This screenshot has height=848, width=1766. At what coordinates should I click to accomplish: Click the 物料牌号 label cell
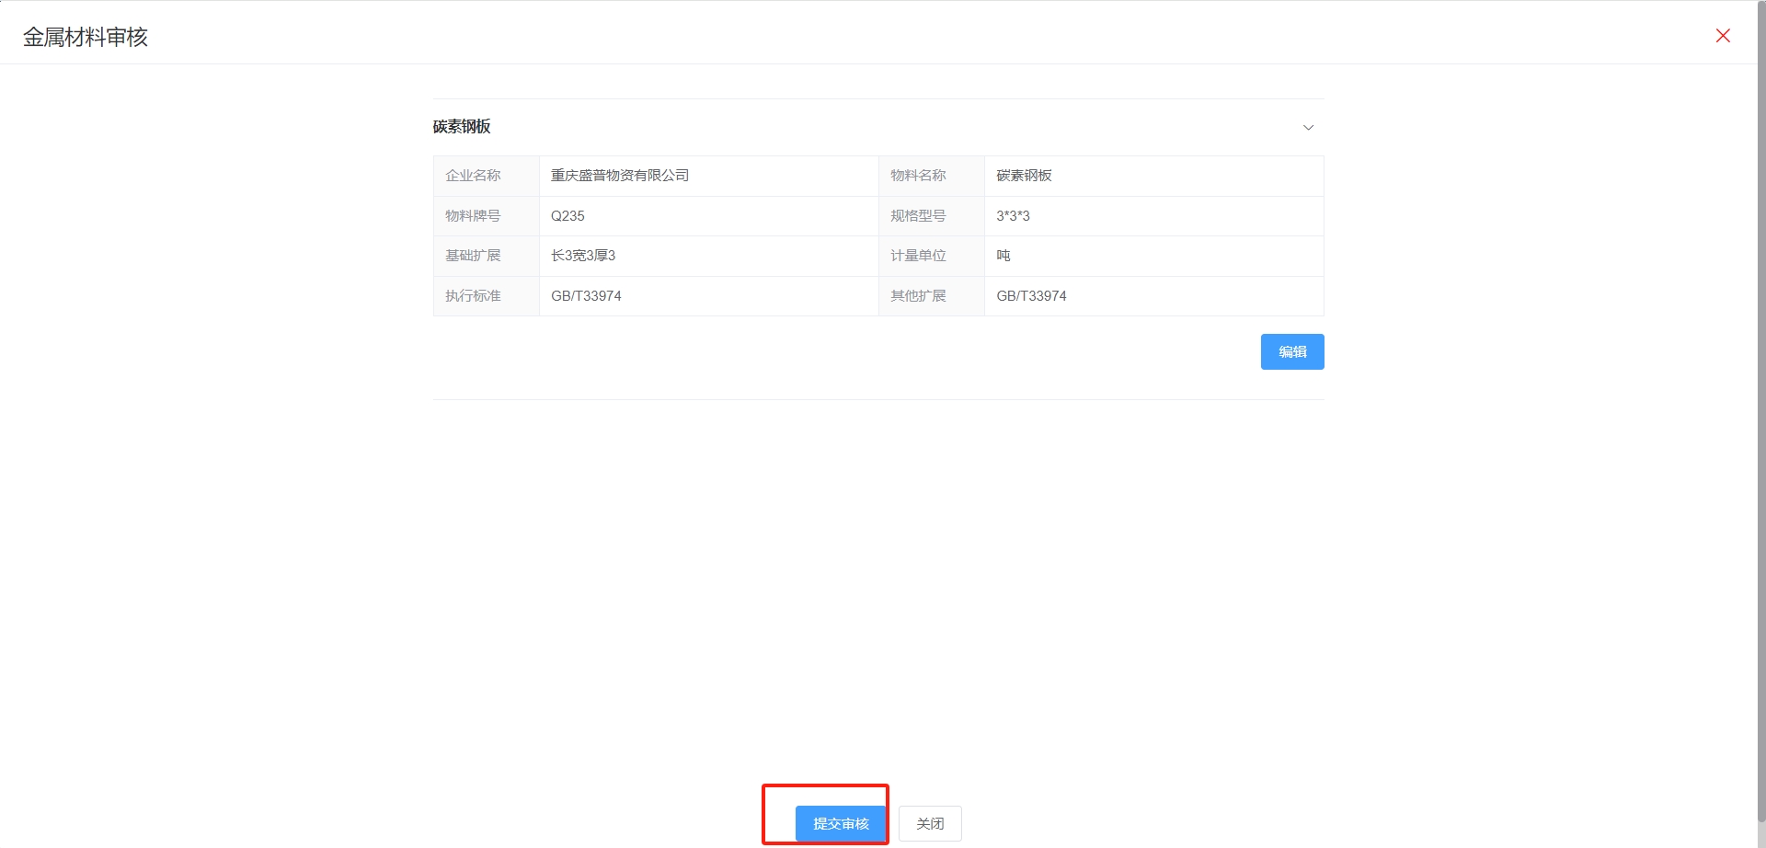pyautogui.click(x=473, y=216)
